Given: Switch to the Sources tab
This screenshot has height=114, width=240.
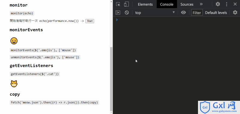Looking at the screenshot, I should click(x=187, y=4).
